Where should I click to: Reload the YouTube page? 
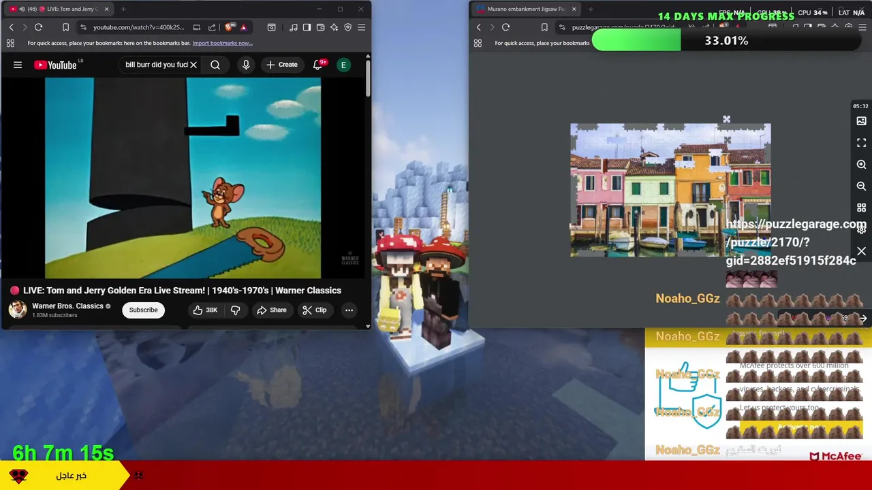pos(39,27)
